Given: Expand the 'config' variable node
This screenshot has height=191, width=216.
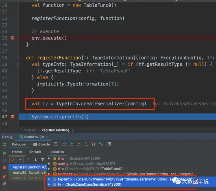Looking at the screenshot, I should (x=49, y=164).
